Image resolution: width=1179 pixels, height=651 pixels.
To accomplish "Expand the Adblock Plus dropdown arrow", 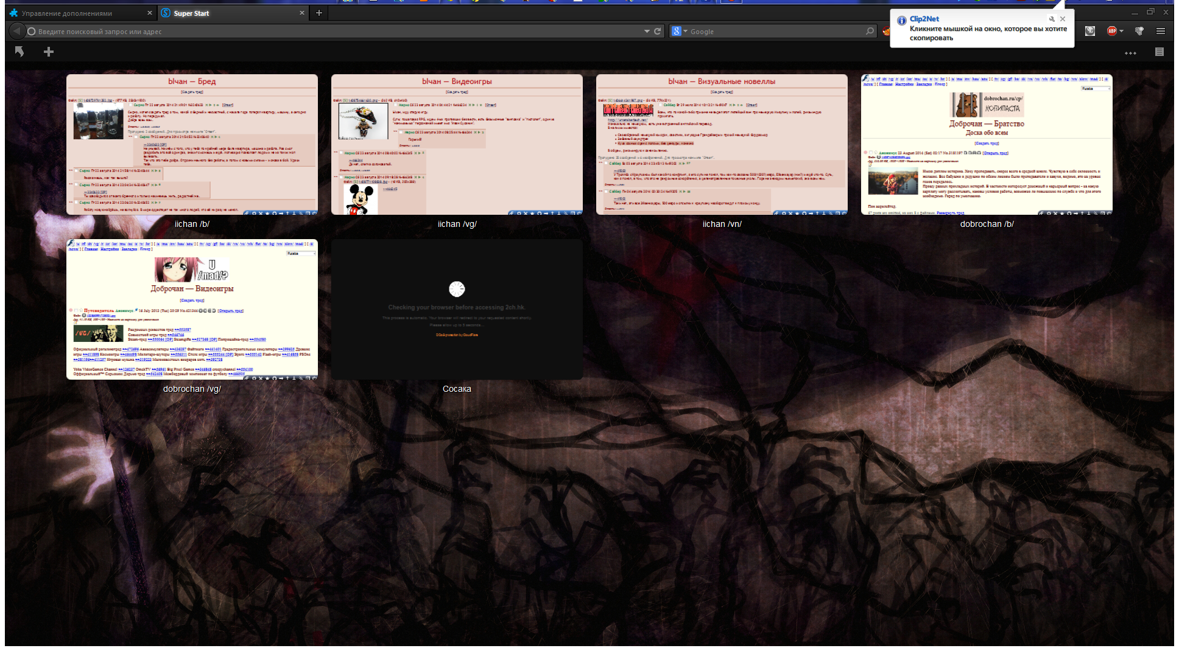I will tap(1122, 31).
